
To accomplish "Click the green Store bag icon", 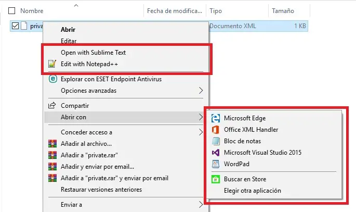I will click(215, 179).
